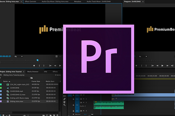This screenshot has width=175, height=116.
Task: Go to In point in Program monitor
Action: [152, 66]
